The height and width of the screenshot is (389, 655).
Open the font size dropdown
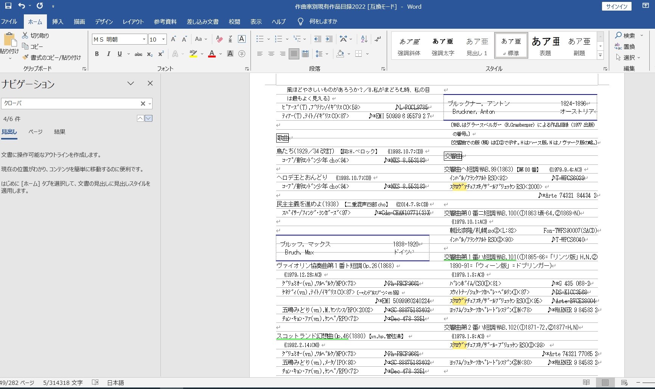tap(163, 39)
